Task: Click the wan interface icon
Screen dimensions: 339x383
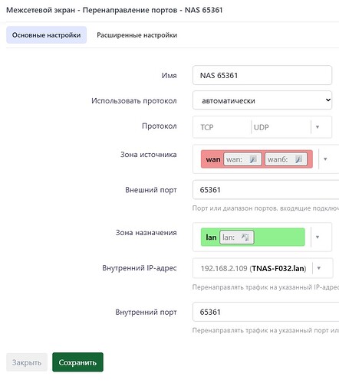Action: point(253,159)
